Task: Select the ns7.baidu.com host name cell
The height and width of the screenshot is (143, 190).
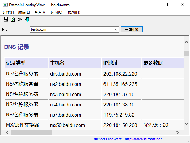Action: tap(75, 115)
